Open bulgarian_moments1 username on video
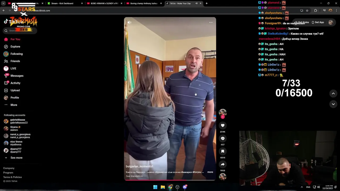340x191 pixels. (139, 166)
